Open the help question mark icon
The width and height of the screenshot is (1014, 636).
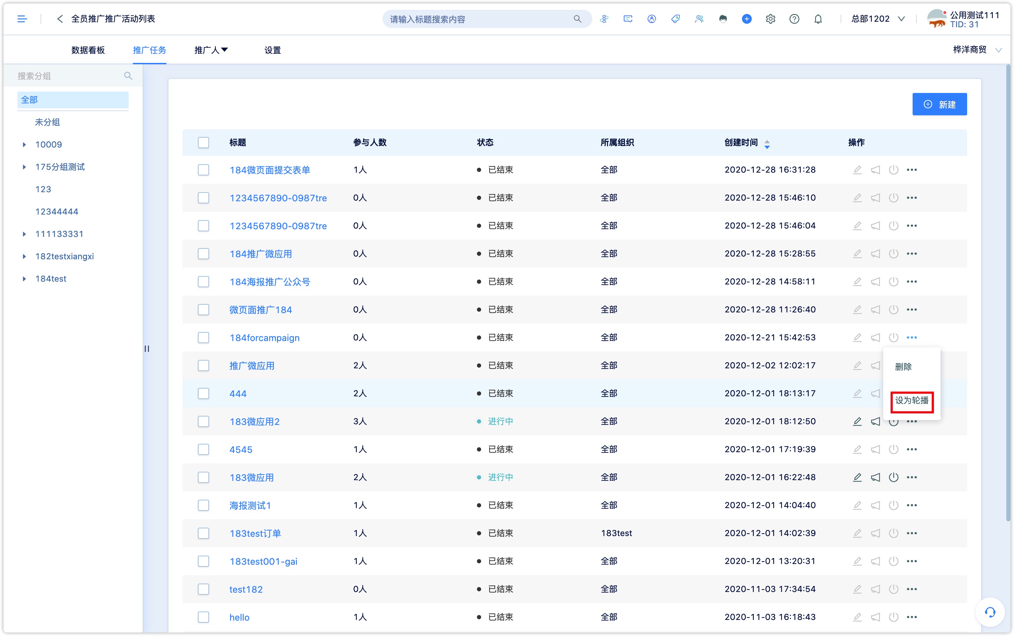click(x=794, y=19)
